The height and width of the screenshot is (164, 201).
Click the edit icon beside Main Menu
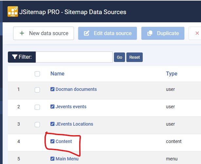[x=52, y=159]
